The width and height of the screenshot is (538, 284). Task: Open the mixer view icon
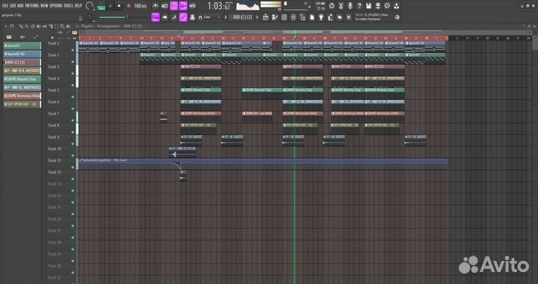[x=293, y=17]
